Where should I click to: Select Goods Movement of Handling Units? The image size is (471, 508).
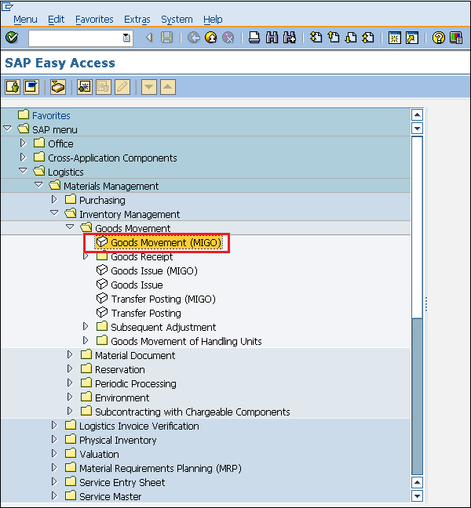click(x=186, y=342)
